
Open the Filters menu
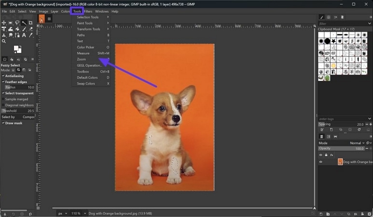(x=88, y=11)
